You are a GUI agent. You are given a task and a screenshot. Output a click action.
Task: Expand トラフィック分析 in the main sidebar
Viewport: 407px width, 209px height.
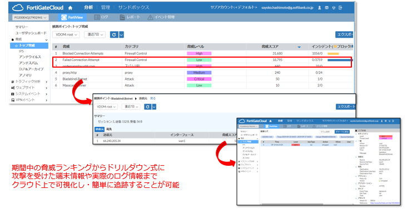click(47, 81)
